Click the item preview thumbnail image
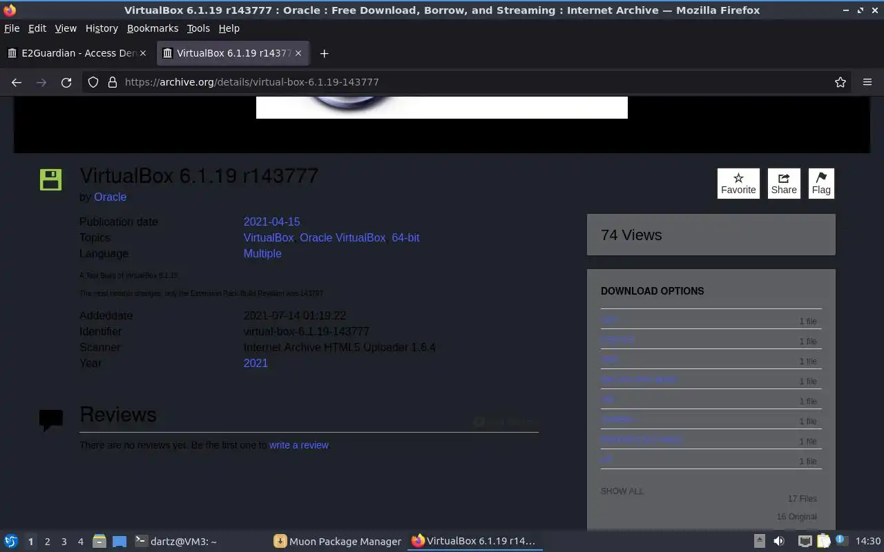 point(442,108)
